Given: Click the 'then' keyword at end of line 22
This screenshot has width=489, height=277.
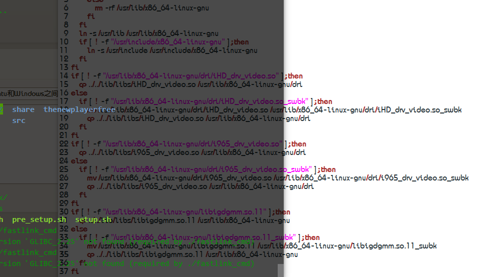Looking at the screenshot, I should (299, 144).
